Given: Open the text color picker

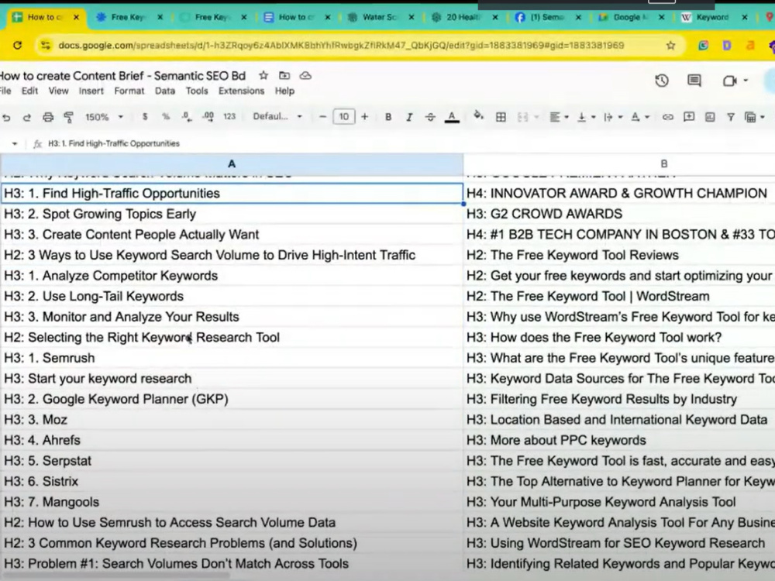Looking at the screenshot, I should [452, 117].
